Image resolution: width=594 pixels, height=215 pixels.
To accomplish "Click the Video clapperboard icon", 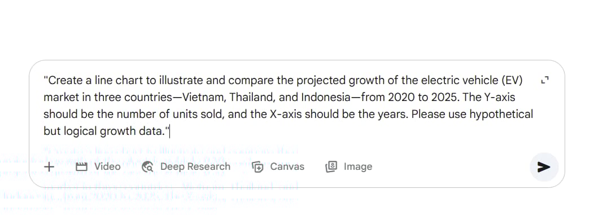I will [x=81, y=167].
